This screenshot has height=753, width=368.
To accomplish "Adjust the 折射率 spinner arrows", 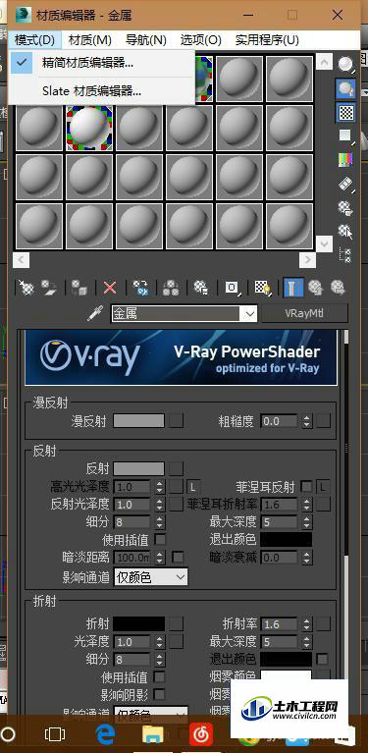I will point(307,624).
